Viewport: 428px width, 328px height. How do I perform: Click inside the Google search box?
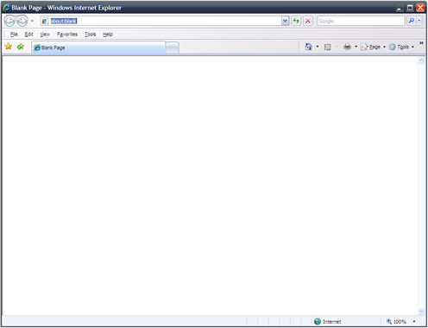(x=361, y=21)
